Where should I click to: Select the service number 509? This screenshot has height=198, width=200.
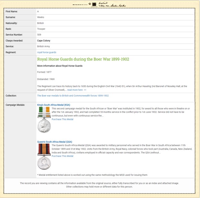tap(39, 35)
